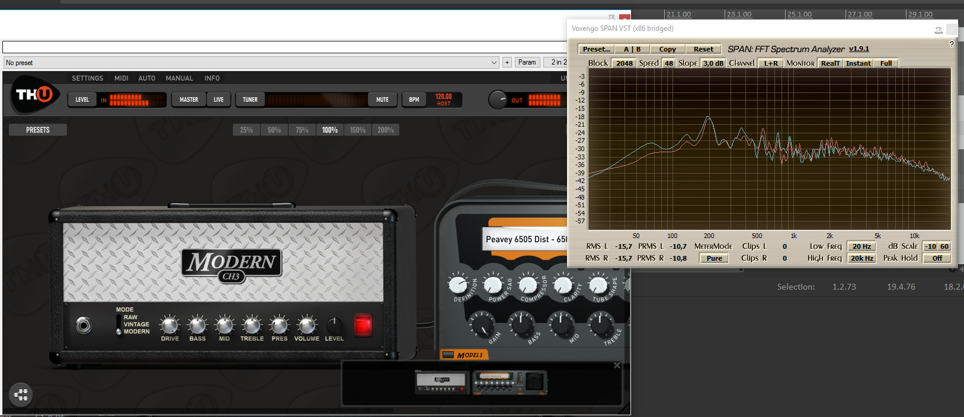Open the No preset dropdown
Viewport: 964px width, 417px height.
point(251,62)
